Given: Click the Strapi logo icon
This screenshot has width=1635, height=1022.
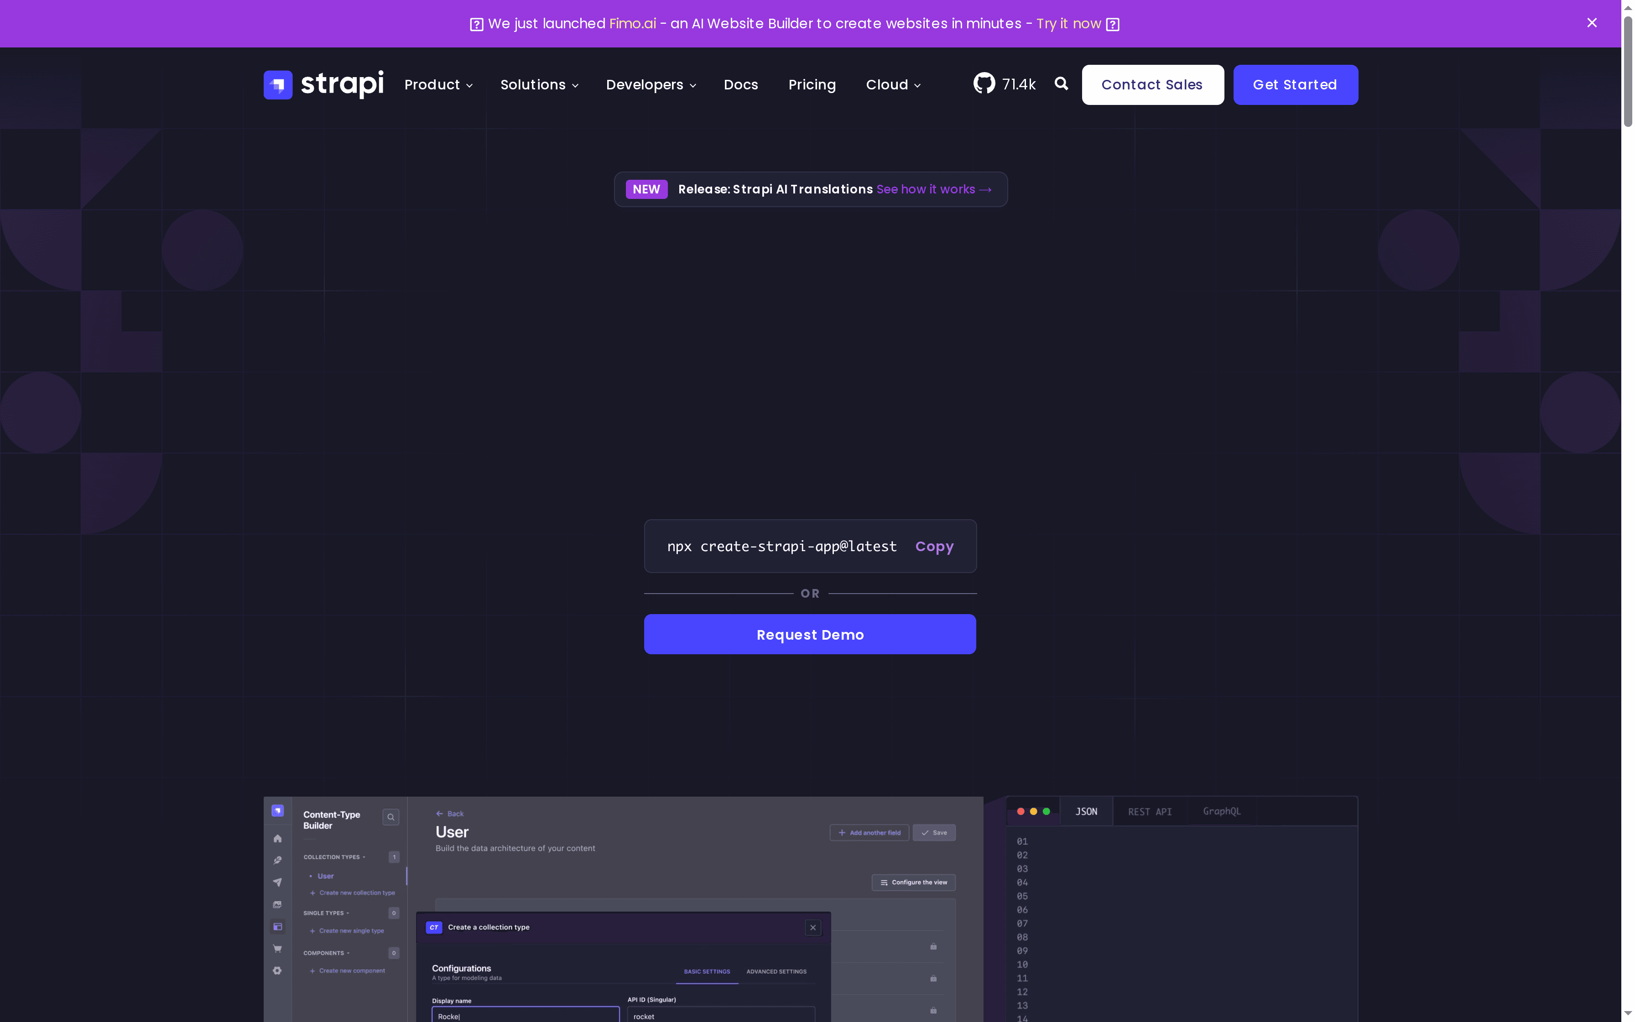Looking at the screenshot, I should (278, 84).
